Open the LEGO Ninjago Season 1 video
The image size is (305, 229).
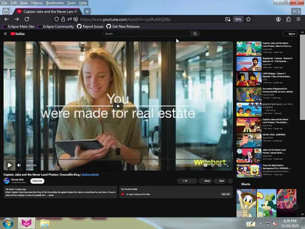pos(249,79)
